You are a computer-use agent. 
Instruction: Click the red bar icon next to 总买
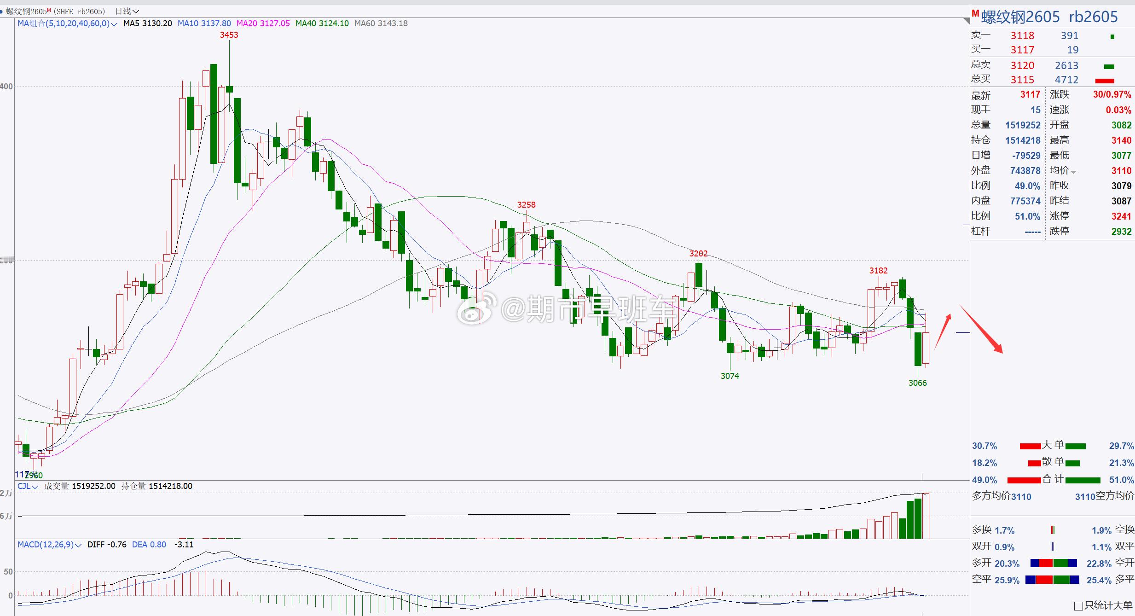coord(1105,81)
